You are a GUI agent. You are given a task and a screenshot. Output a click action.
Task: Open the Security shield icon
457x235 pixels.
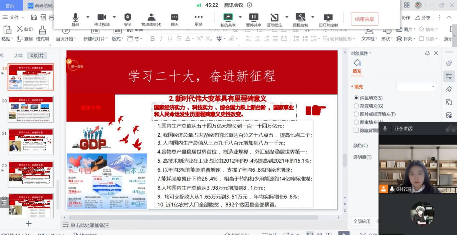[128, 19]
